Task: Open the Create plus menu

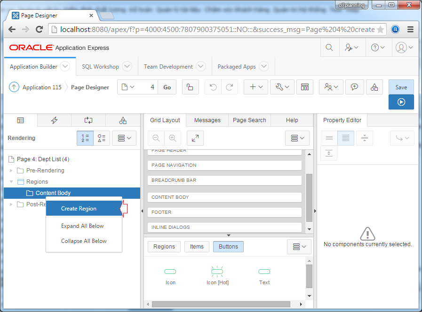Action: coord(256,87)
